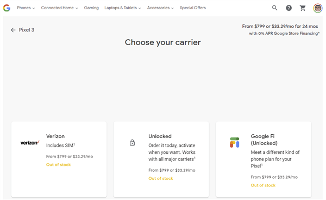Open Special Offers in the navigation
This screenshot has height=200, width=326.
[193, 8]
